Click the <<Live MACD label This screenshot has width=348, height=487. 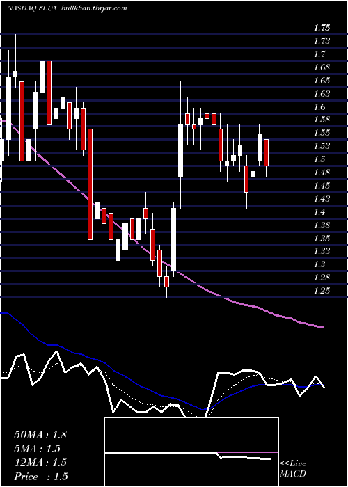[293, 469]
